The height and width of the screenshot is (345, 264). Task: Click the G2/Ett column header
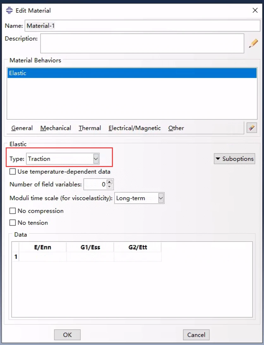pos(138,247)
